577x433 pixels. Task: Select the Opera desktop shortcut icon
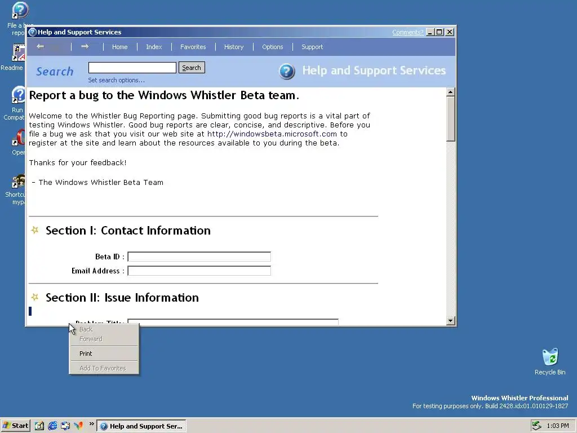point(19,138)
